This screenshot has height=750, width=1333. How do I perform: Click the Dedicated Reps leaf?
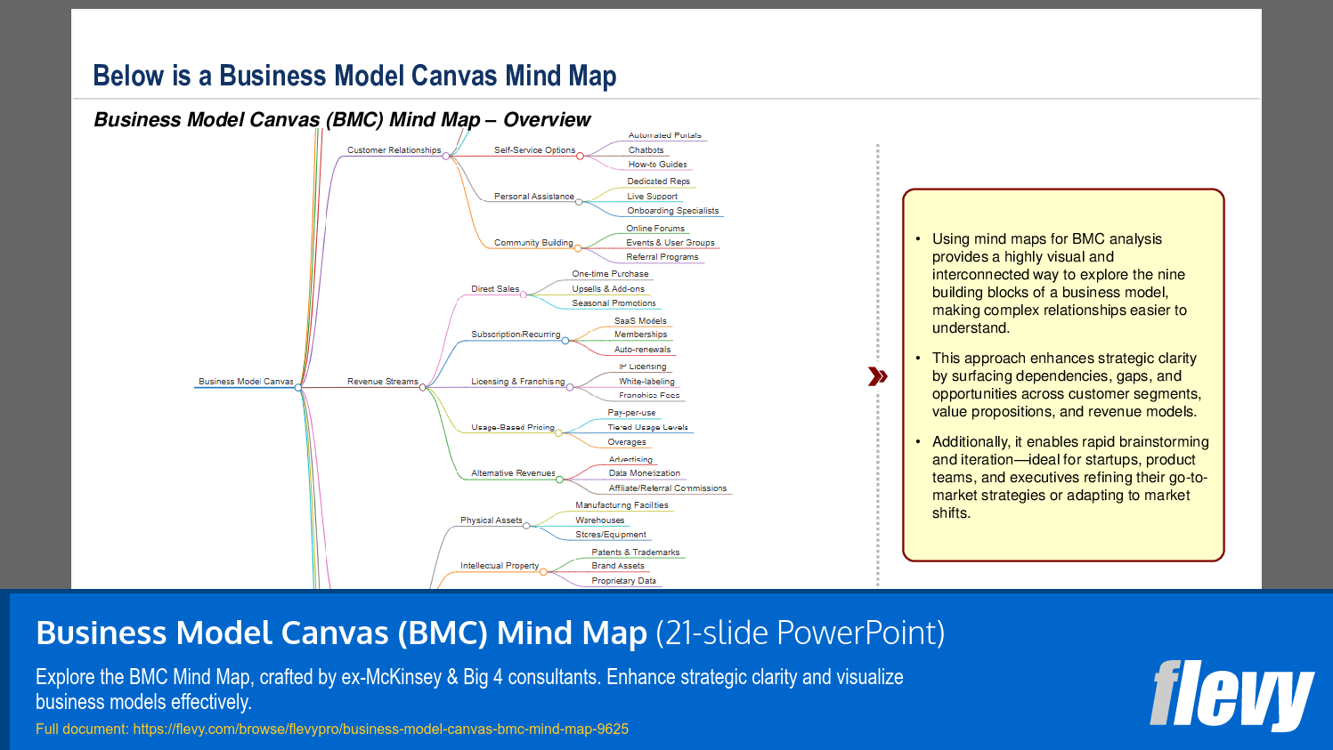[658, 181]
